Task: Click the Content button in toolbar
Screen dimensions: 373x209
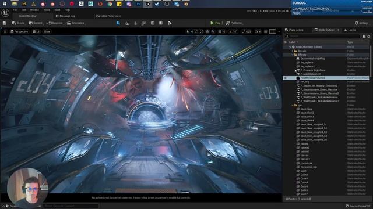Action: pyautogui.click(x=36, y=23)
